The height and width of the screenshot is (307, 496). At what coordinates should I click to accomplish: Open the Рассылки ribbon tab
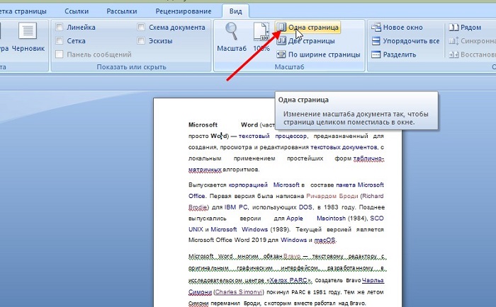point(122,11)
